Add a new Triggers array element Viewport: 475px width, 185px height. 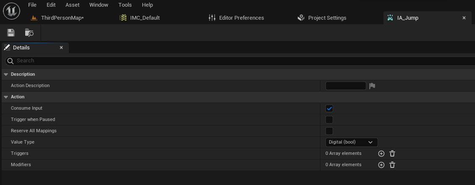[x=381, y=154]
